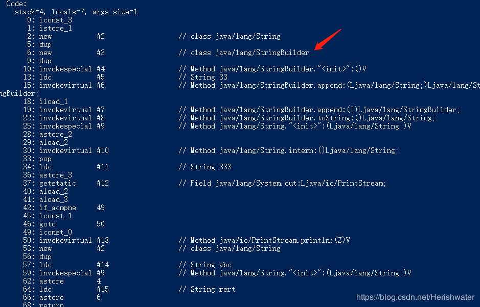Click the 'String 33' comment

(202, 77)
